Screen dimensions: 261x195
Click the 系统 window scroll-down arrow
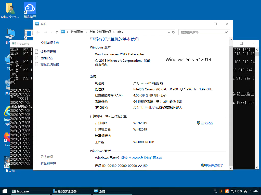[231, 168]
